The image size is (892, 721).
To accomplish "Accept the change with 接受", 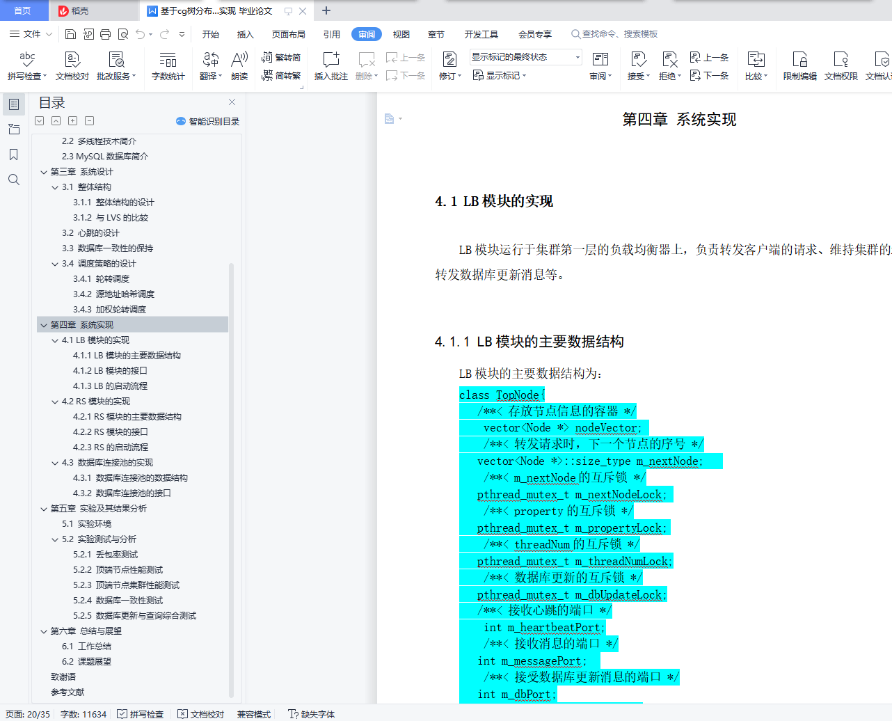I will [638, 66].
